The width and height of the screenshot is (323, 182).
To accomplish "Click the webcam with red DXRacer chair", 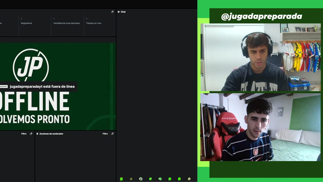I will [x=260, y=127].
